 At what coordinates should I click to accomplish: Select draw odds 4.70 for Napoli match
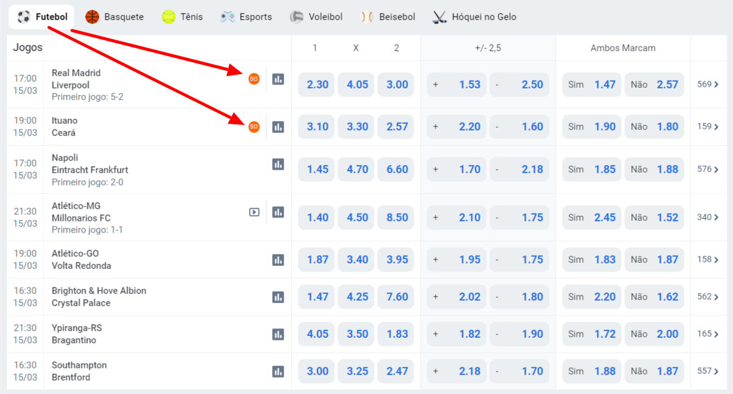click(x=356, y=170)
